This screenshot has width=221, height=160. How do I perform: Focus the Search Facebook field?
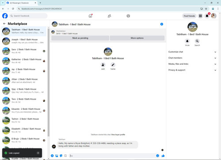28,16
